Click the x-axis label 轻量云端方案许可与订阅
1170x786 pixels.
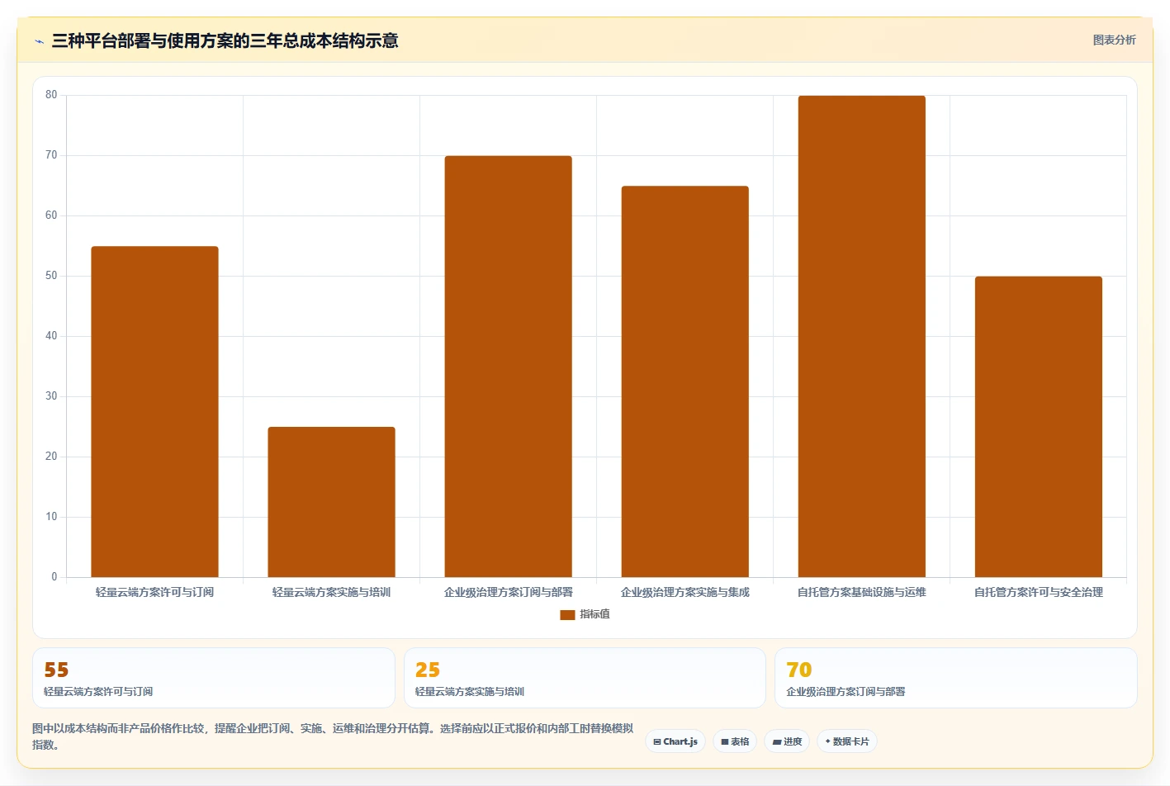(x=155, y=592)
